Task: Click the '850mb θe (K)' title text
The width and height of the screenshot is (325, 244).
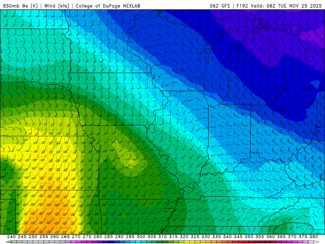Action: pyautogui.click(x=20, y=6)
